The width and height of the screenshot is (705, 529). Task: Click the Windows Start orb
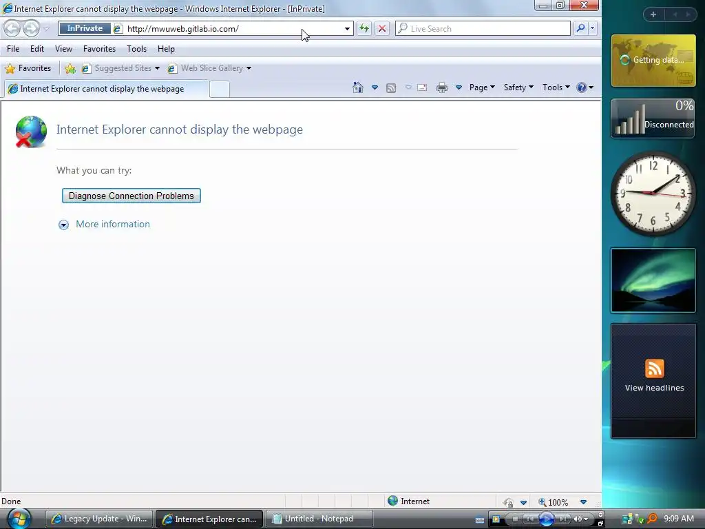click(19, 518)
